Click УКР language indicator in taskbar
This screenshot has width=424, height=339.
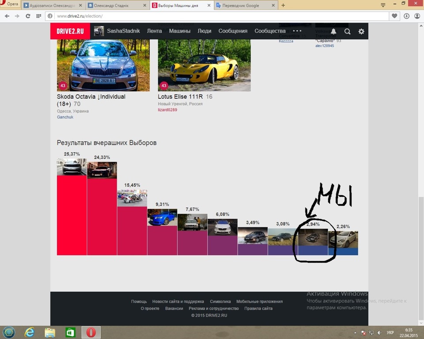point(390,332)
